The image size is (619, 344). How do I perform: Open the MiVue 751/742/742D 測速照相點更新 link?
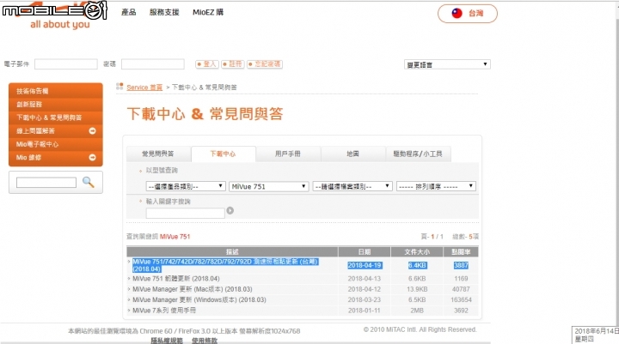pos(225,265)
